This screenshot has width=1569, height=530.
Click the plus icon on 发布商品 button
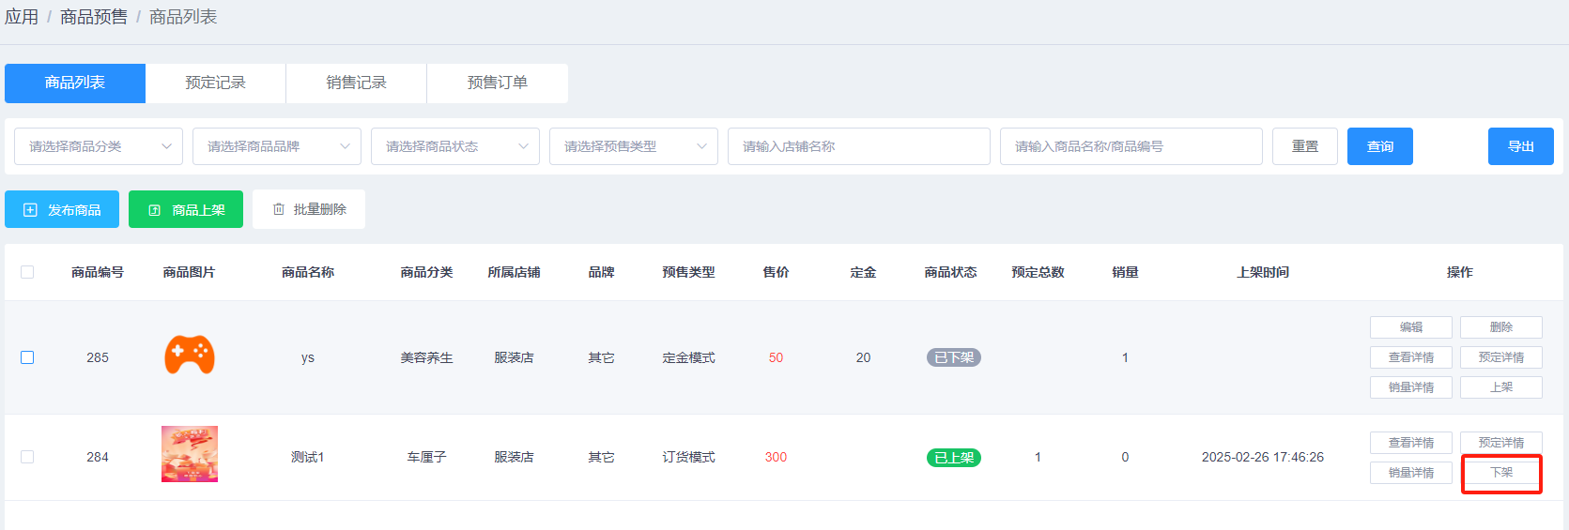[x=30, y=210]
